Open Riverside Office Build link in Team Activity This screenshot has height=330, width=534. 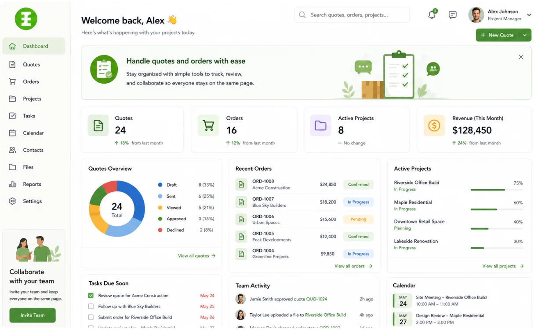(325, 315)
